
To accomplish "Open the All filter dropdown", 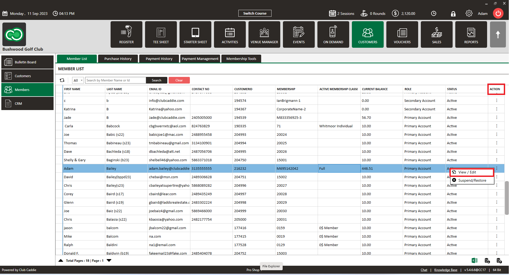I will (78, 80).
